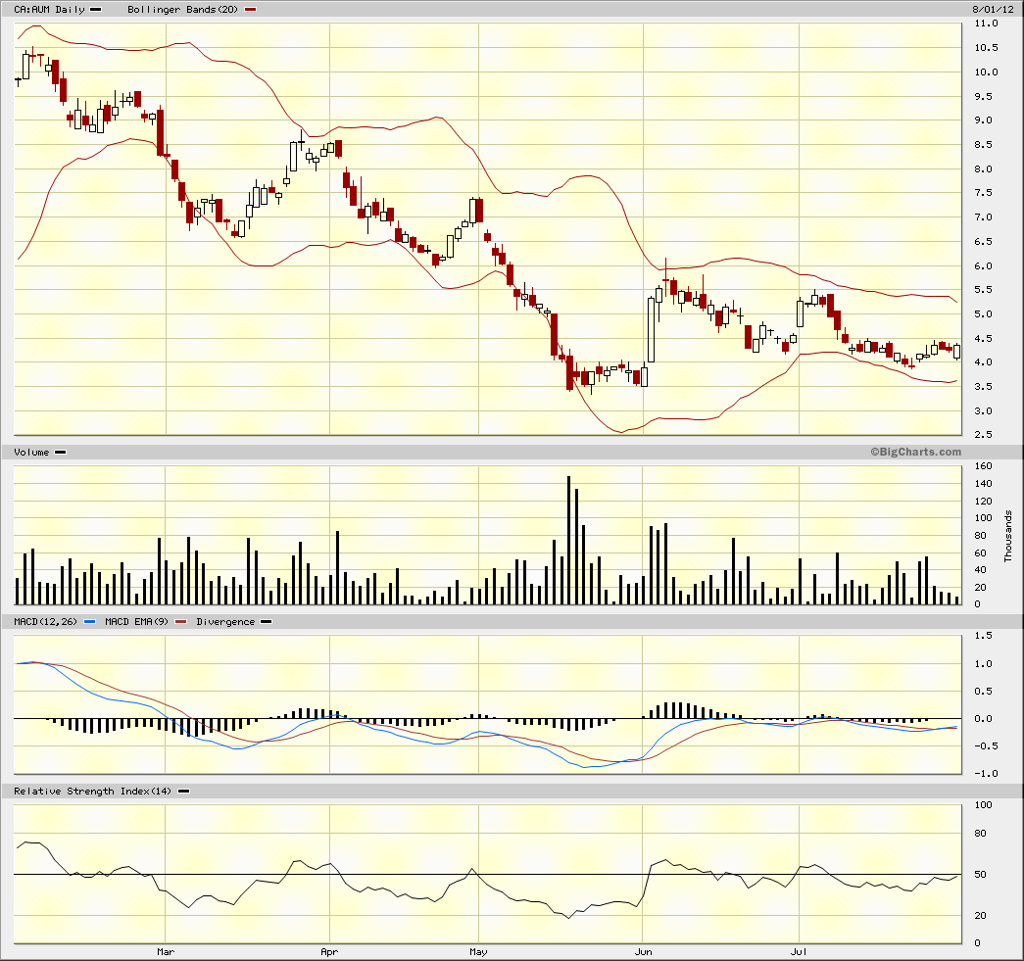Click the red swatch next to Bollinger Bands(20)
The image size is (1024, 961).
pyautogui.click(x=250, y=10)
